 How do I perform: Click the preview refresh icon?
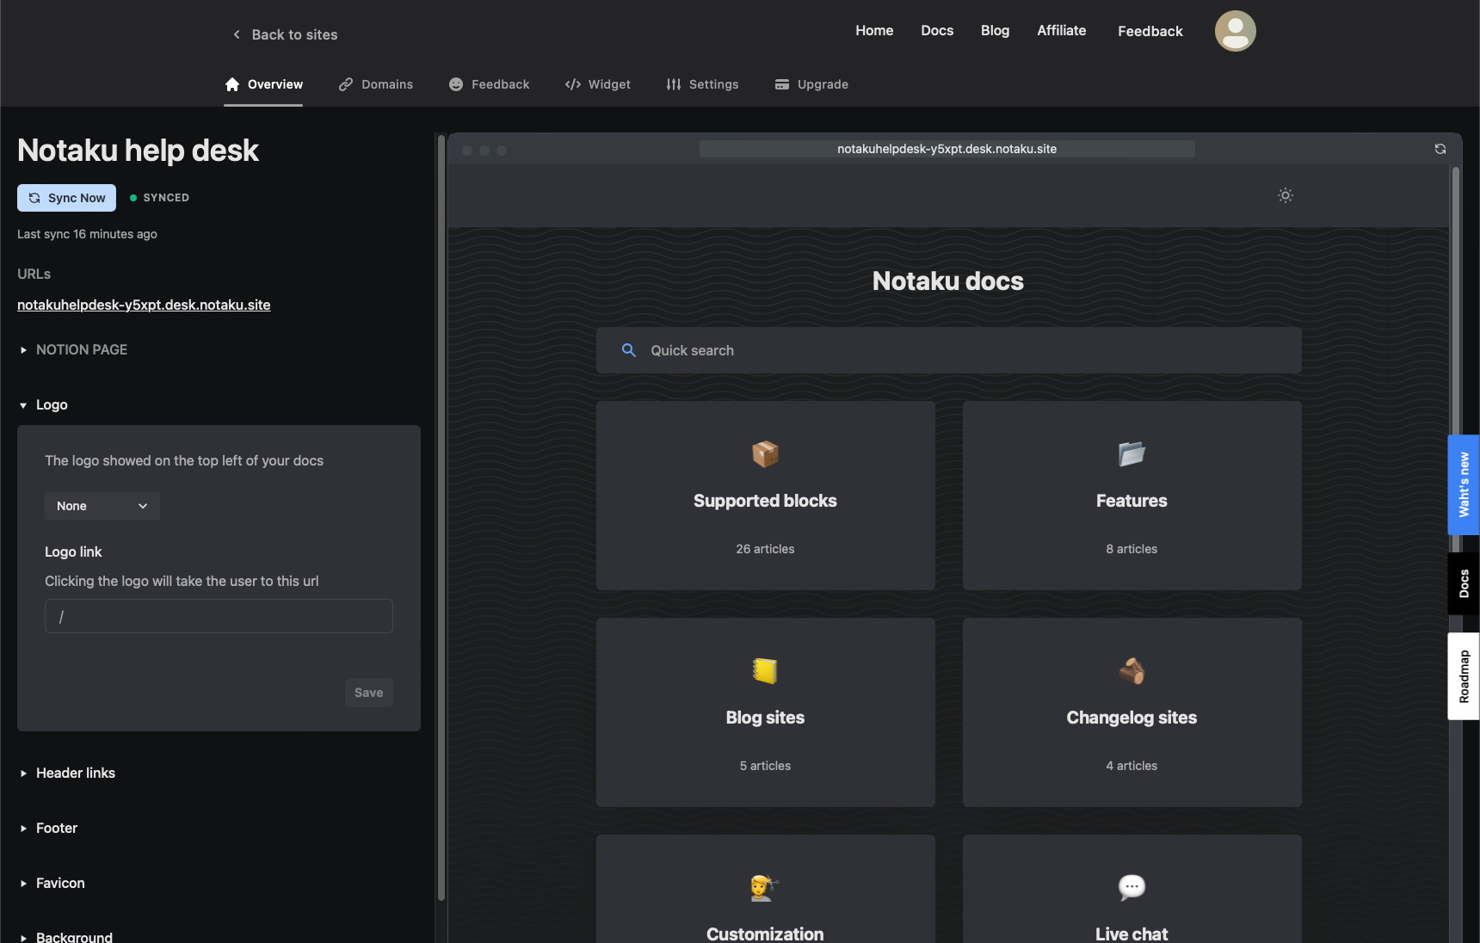coord(1440,149)
